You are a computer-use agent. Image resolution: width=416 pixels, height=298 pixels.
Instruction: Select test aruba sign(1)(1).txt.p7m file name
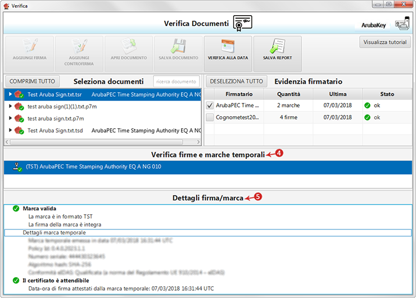tap(62, 107)
